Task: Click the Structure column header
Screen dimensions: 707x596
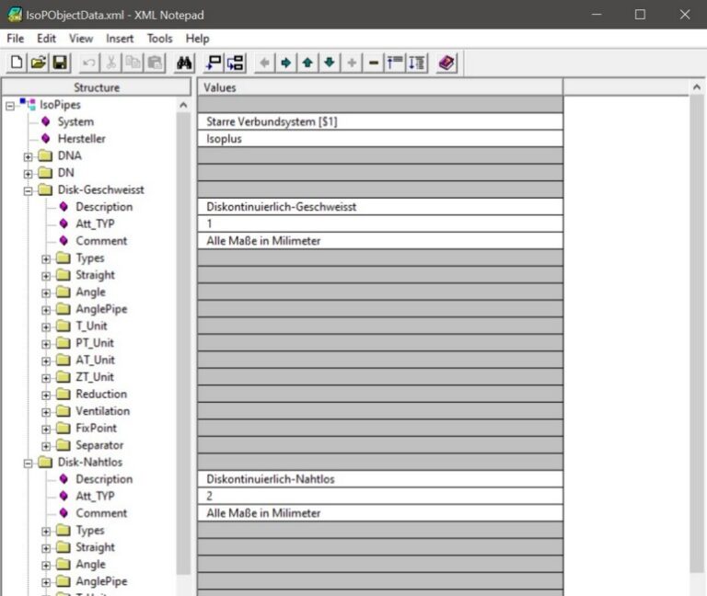Action: [97, 87]
